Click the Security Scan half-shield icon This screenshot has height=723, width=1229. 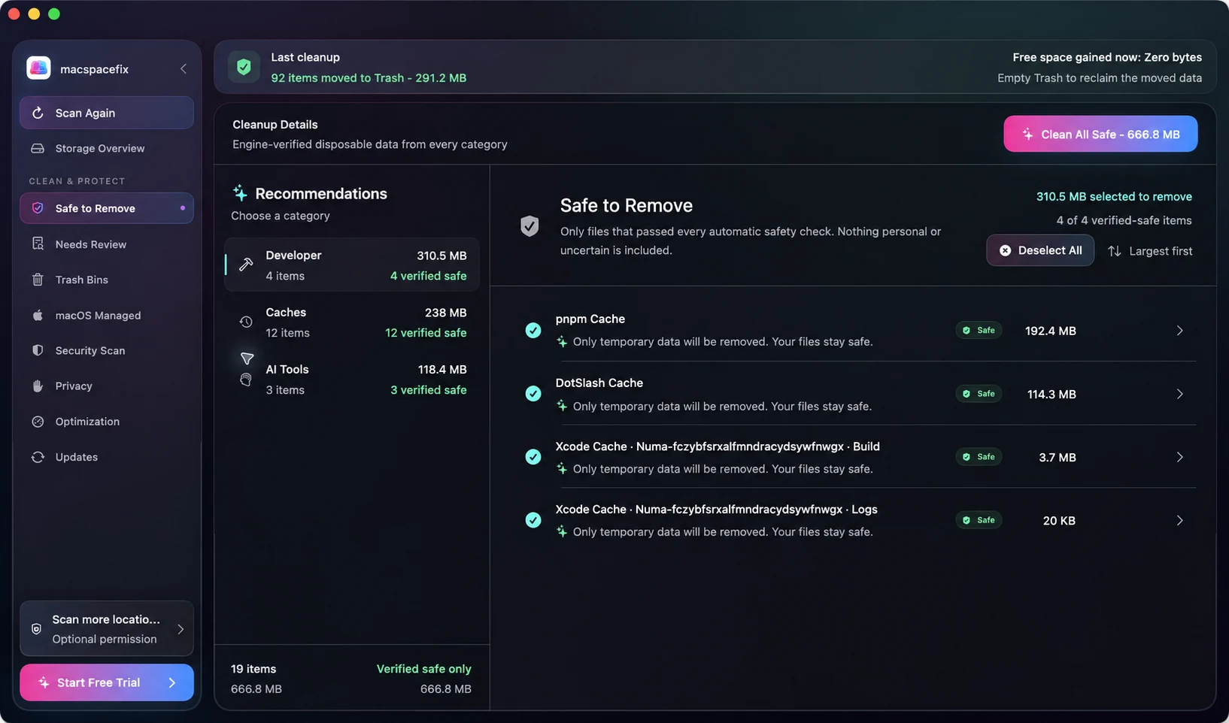point(38,350)
